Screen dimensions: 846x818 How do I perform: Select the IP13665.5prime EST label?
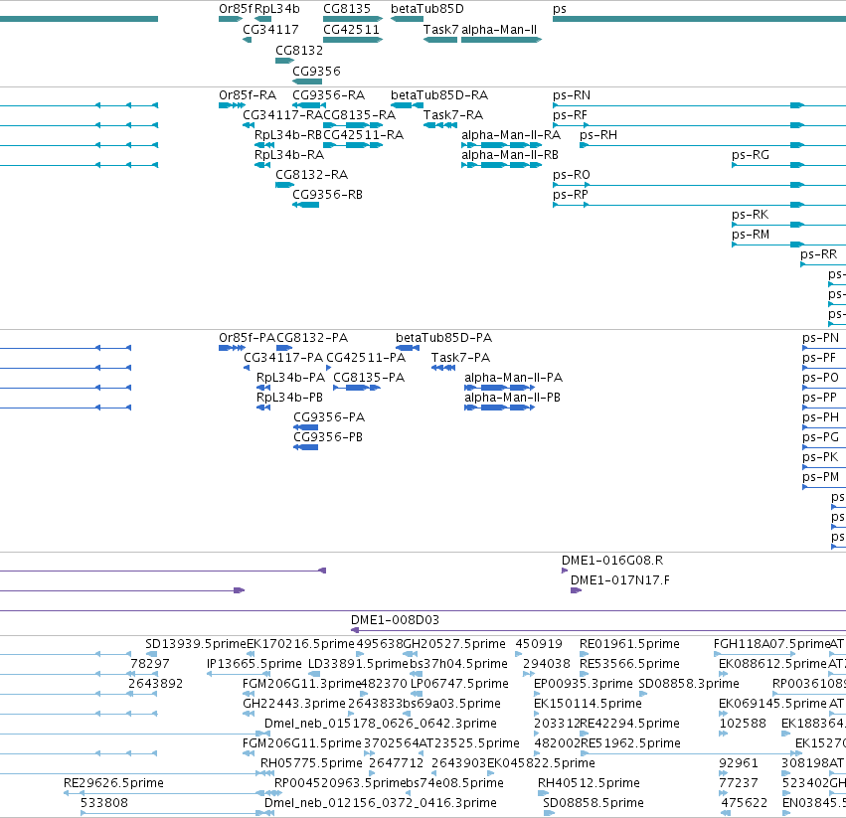[x=254, y=664]
